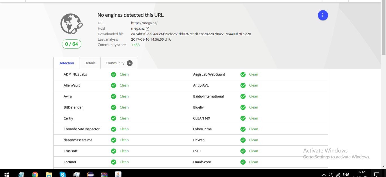Click the green check icon for Avira
Viewport: 386px width, 177px height.
pyautogui.click(x=114, y=96)
